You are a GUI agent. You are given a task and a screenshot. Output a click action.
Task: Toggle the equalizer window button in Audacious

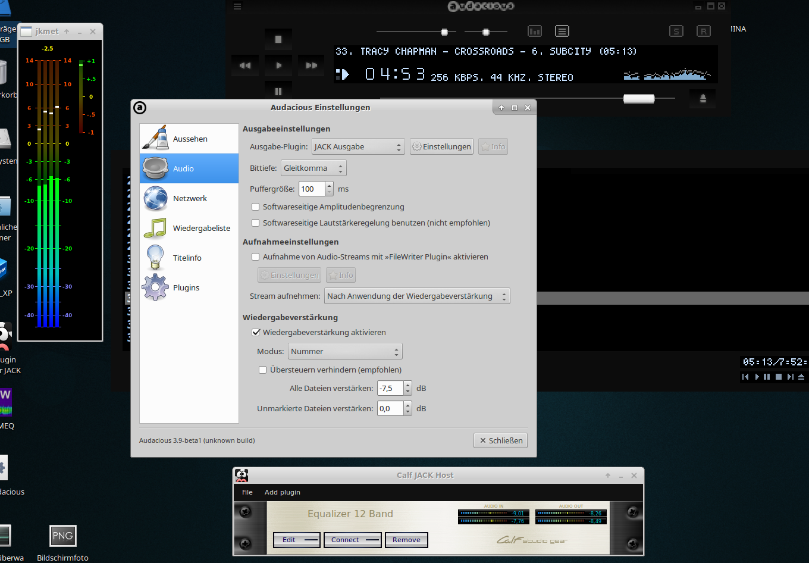[x=535, y=31]
